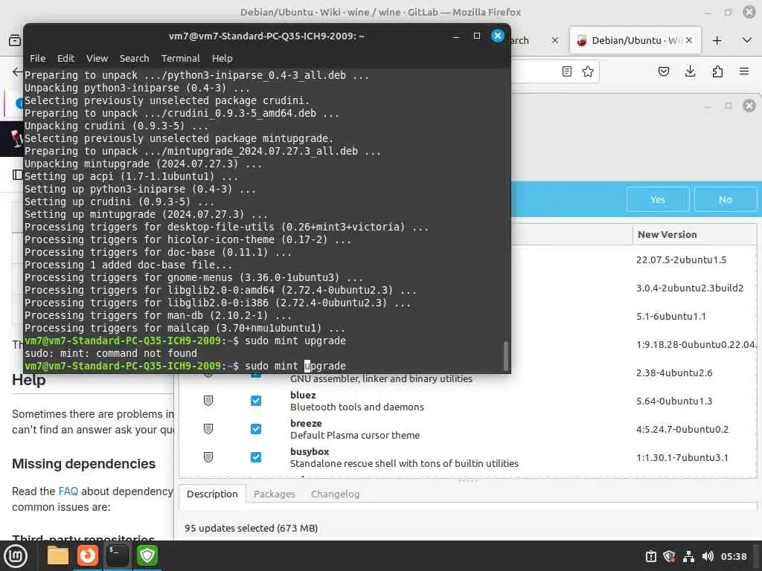Select the breeze package name
This screenshot has width=762, height=571.
coord(306,423)
